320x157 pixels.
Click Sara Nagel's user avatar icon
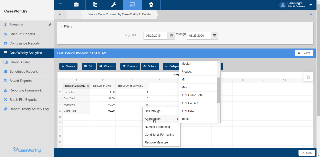point(282,5)
